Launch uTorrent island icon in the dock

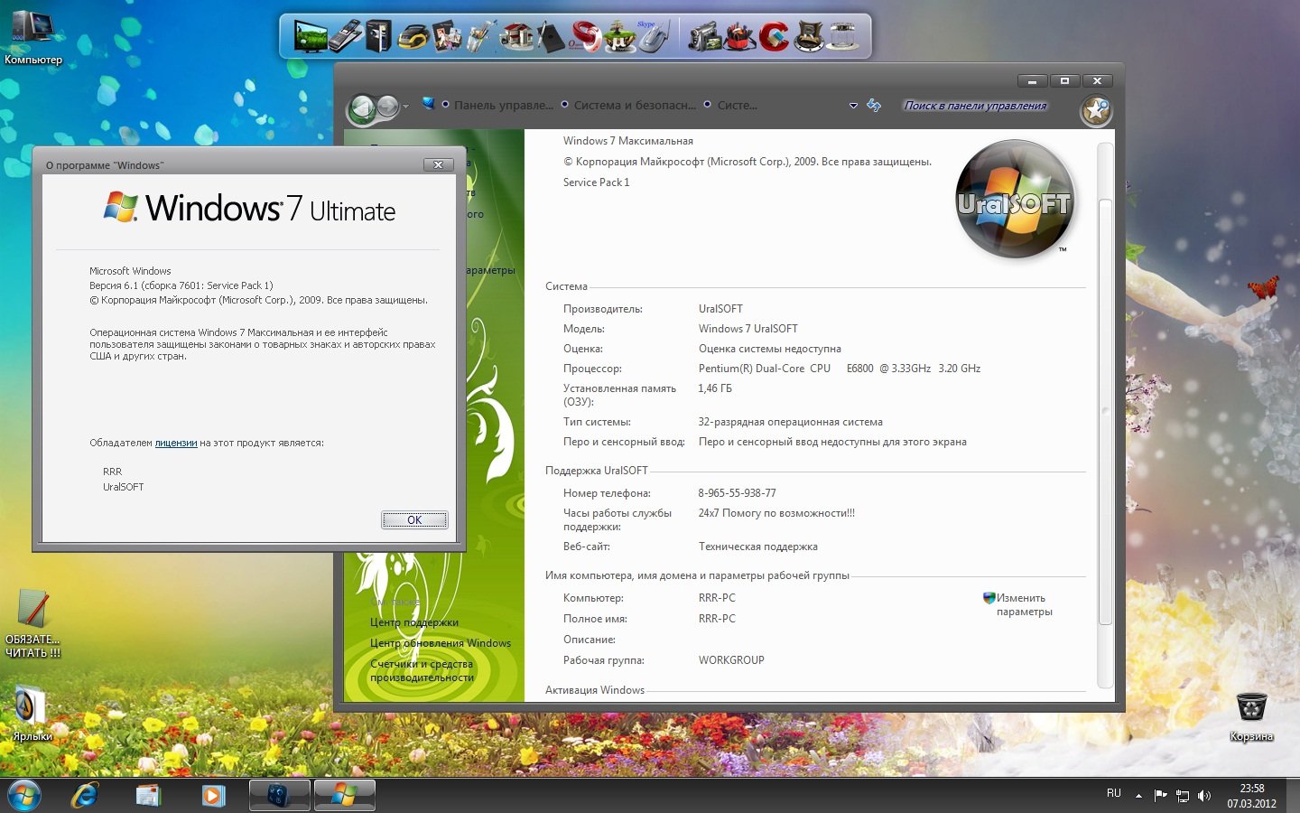pos(619,37)
